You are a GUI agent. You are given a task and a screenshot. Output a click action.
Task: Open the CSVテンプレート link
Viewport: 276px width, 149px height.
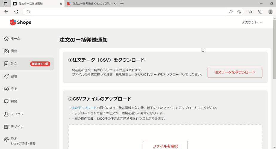point(84,108)
